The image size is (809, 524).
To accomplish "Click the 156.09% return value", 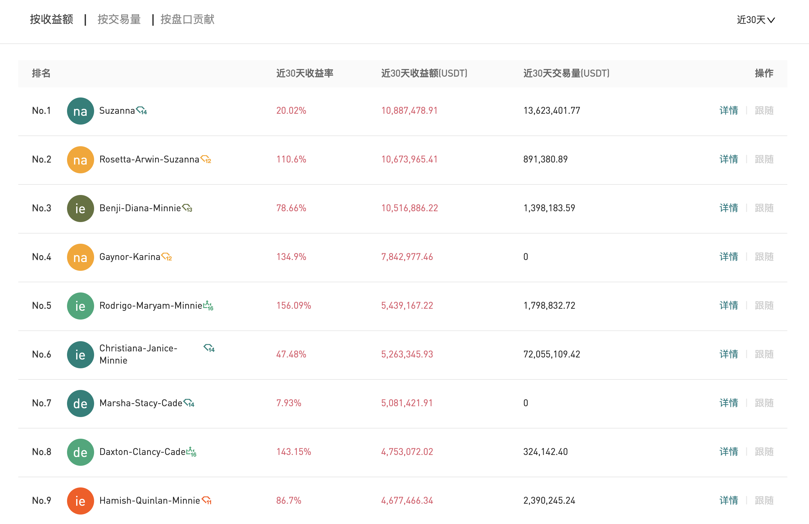I will tap(293, 305).
